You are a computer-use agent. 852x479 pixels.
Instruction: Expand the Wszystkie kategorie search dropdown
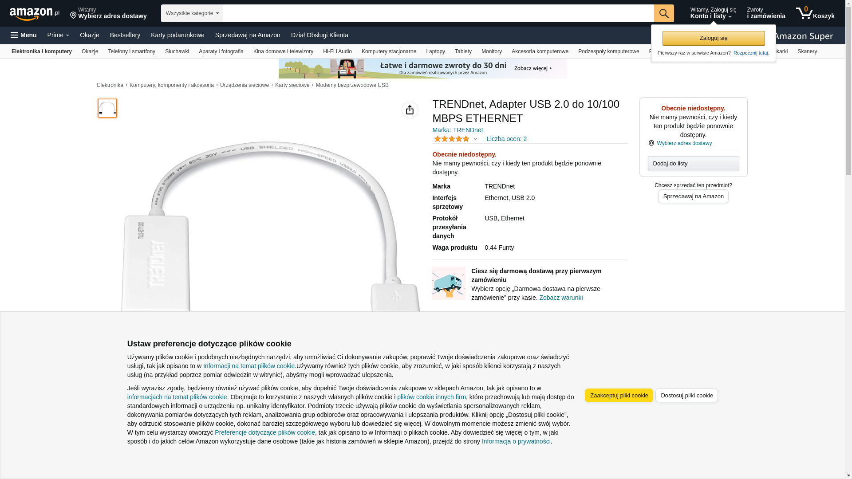click(x=192, y=13)
